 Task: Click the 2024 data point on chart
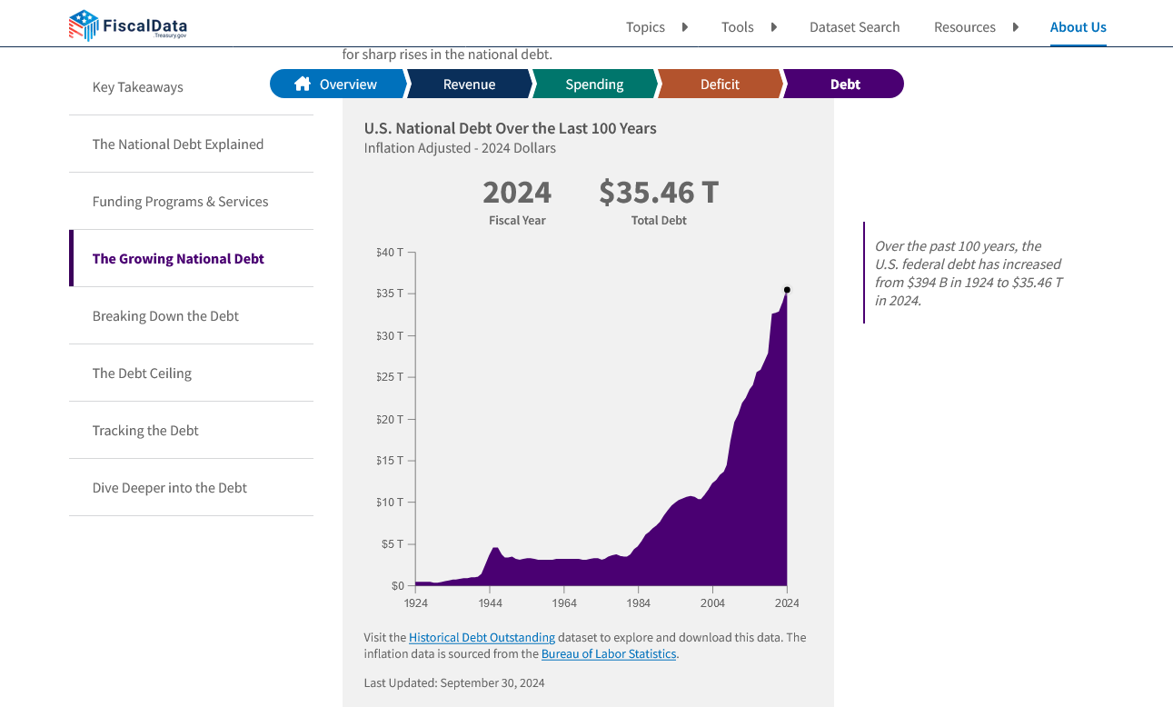tap(787, 290)
